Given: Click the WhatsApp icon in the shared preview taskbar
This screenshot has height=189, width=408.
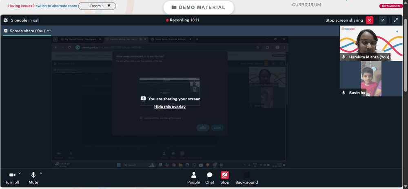Looking at the screenshot, I should point(194,165).
